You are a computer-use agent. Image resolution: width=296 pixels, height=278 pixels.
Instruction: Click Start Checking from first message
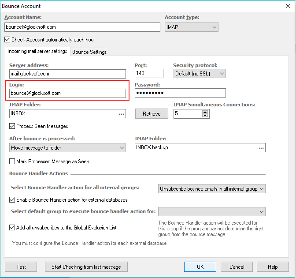tap(86, 267)
